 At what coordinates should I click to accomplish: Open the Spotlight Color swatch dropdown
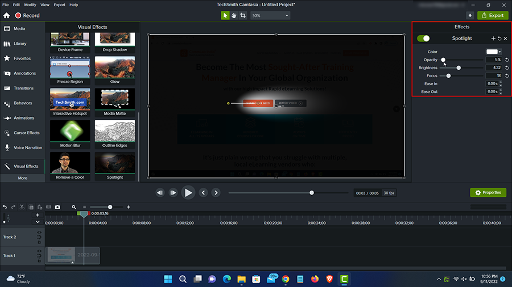click(494, 52)
